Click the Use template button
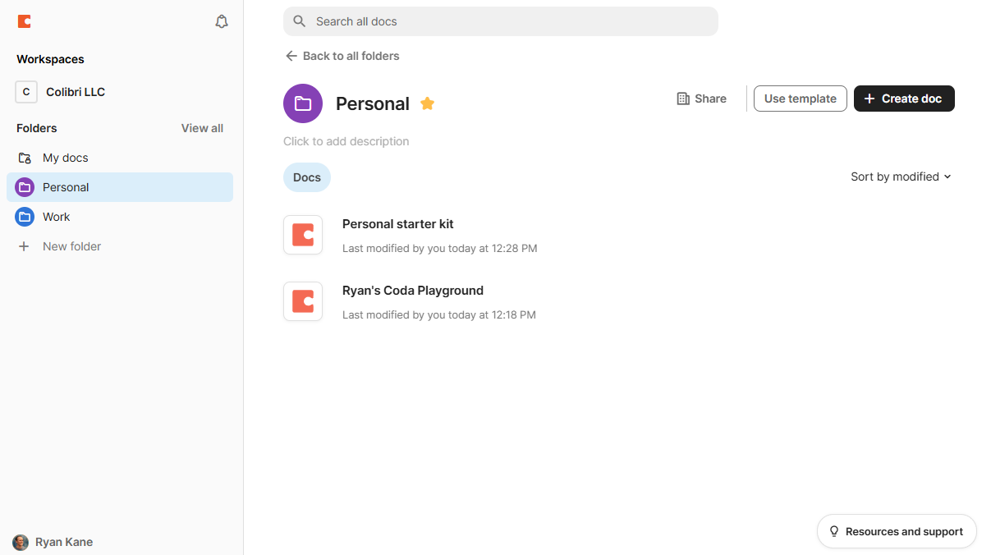This screenshot has width=991, height=555. [x=800, y=99]
